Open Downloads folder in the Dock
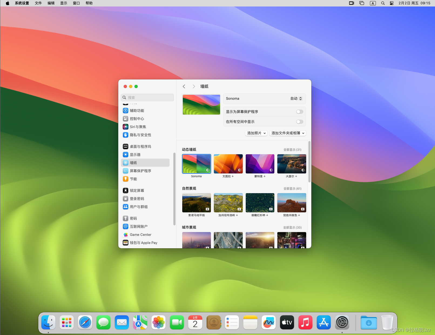 (369, 322)
